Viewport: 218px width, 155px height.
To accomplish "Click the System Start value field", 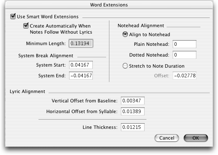I will [81, 65].
